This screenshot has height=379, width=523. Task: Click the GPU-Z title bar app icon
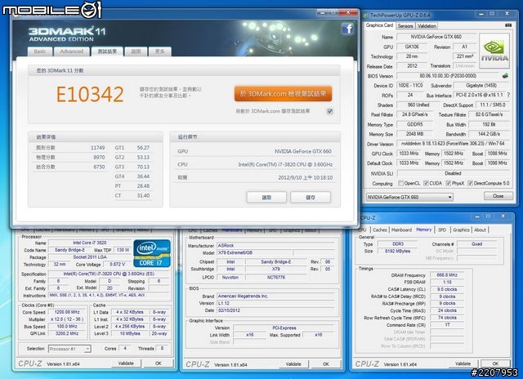pyautogui.click(x=366, y=15)
